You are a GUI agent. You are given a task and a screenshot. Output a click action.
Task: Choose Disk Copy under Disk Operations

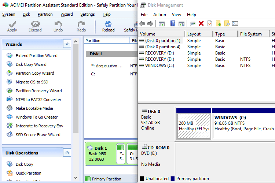(24, 164)
